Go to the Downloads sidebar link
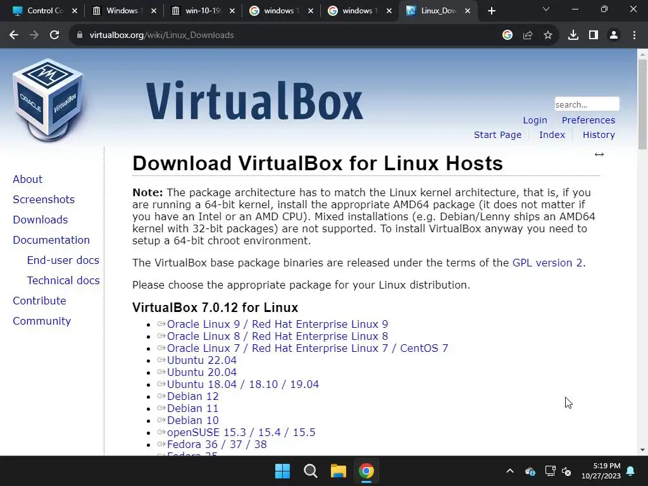The image size is (648, 486). [x=40, y=220]
